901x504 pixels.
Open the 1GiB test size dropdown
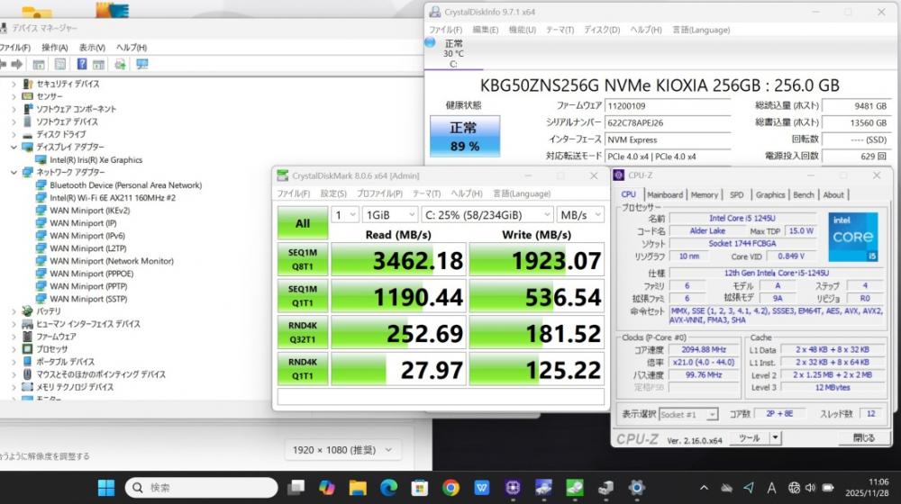point(390,215)
